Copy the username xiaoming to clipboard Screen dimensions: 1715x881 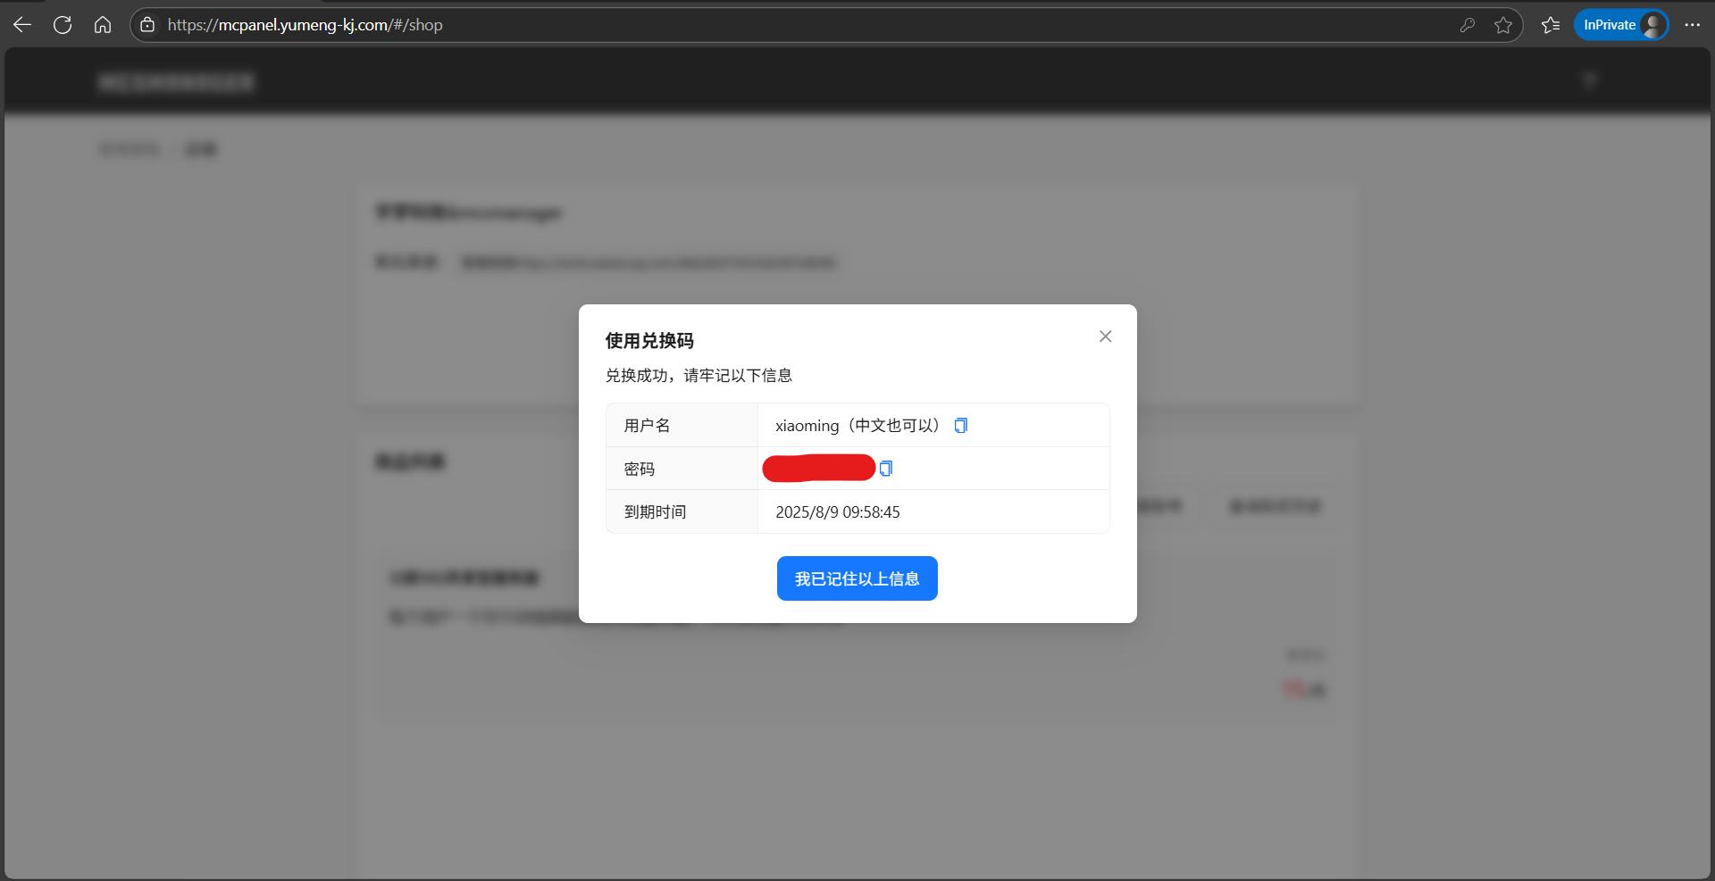(x=960, y=426)
